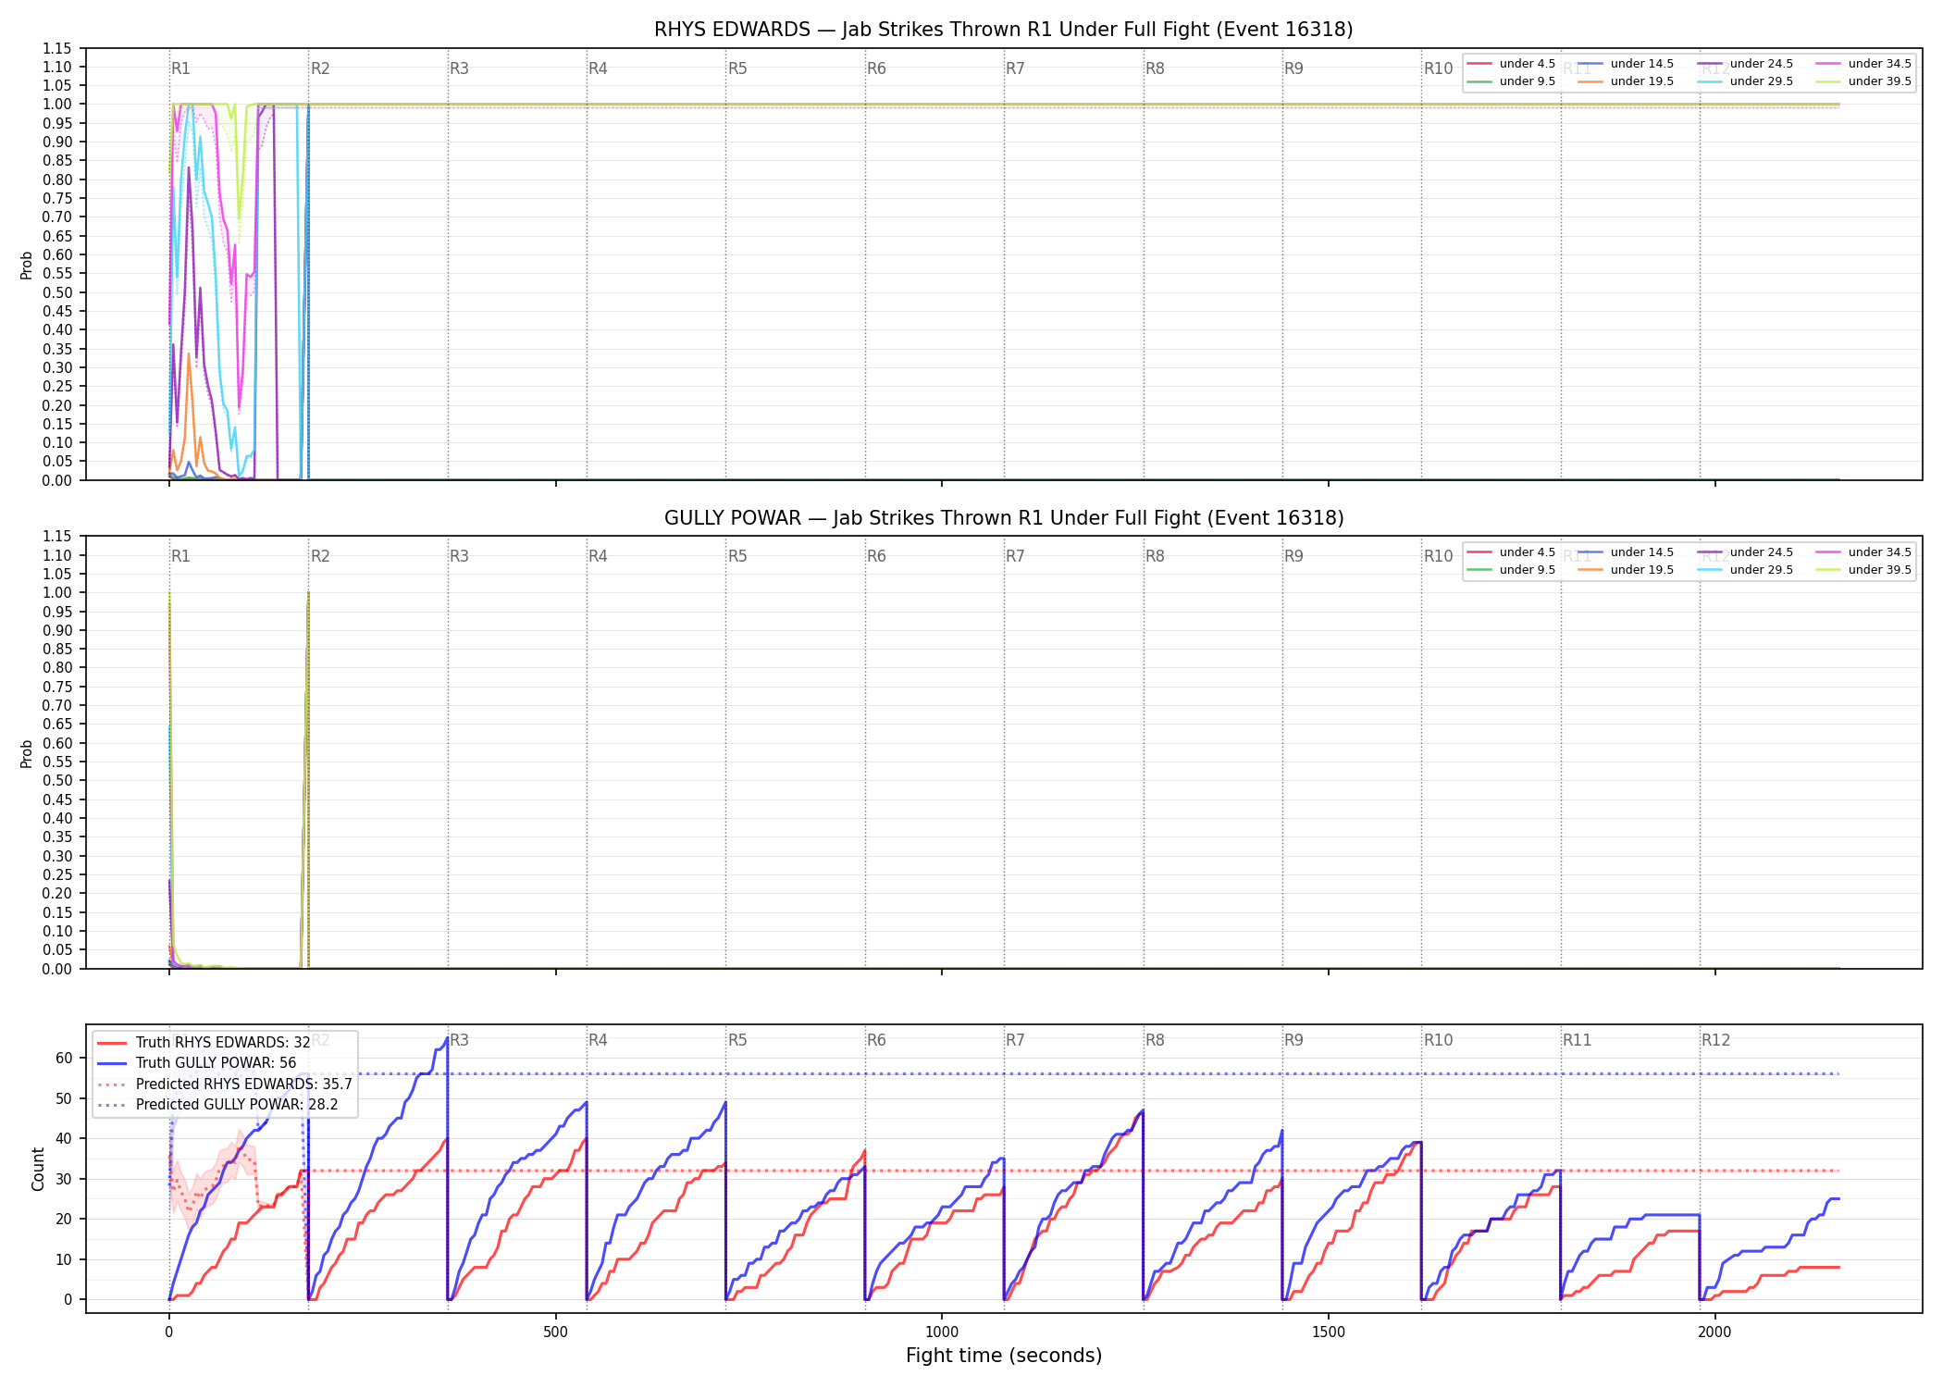
Task: Click the R3 round marker in top chart
Action: (x=459, y=68)
